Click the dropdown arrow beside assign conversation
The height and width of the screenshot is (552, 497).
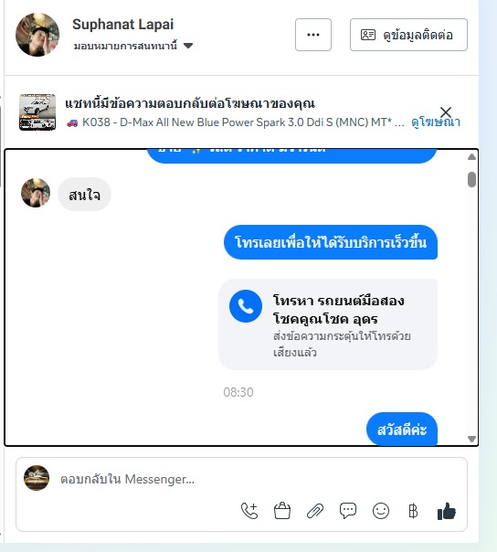pyautogui.click(x=188, y=46)
